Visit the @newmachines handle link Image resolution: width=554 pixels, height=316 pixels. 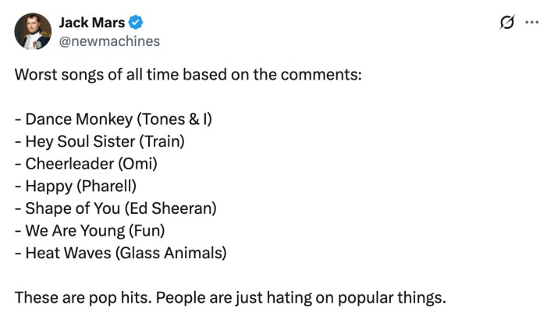click(x=109, y=41)
